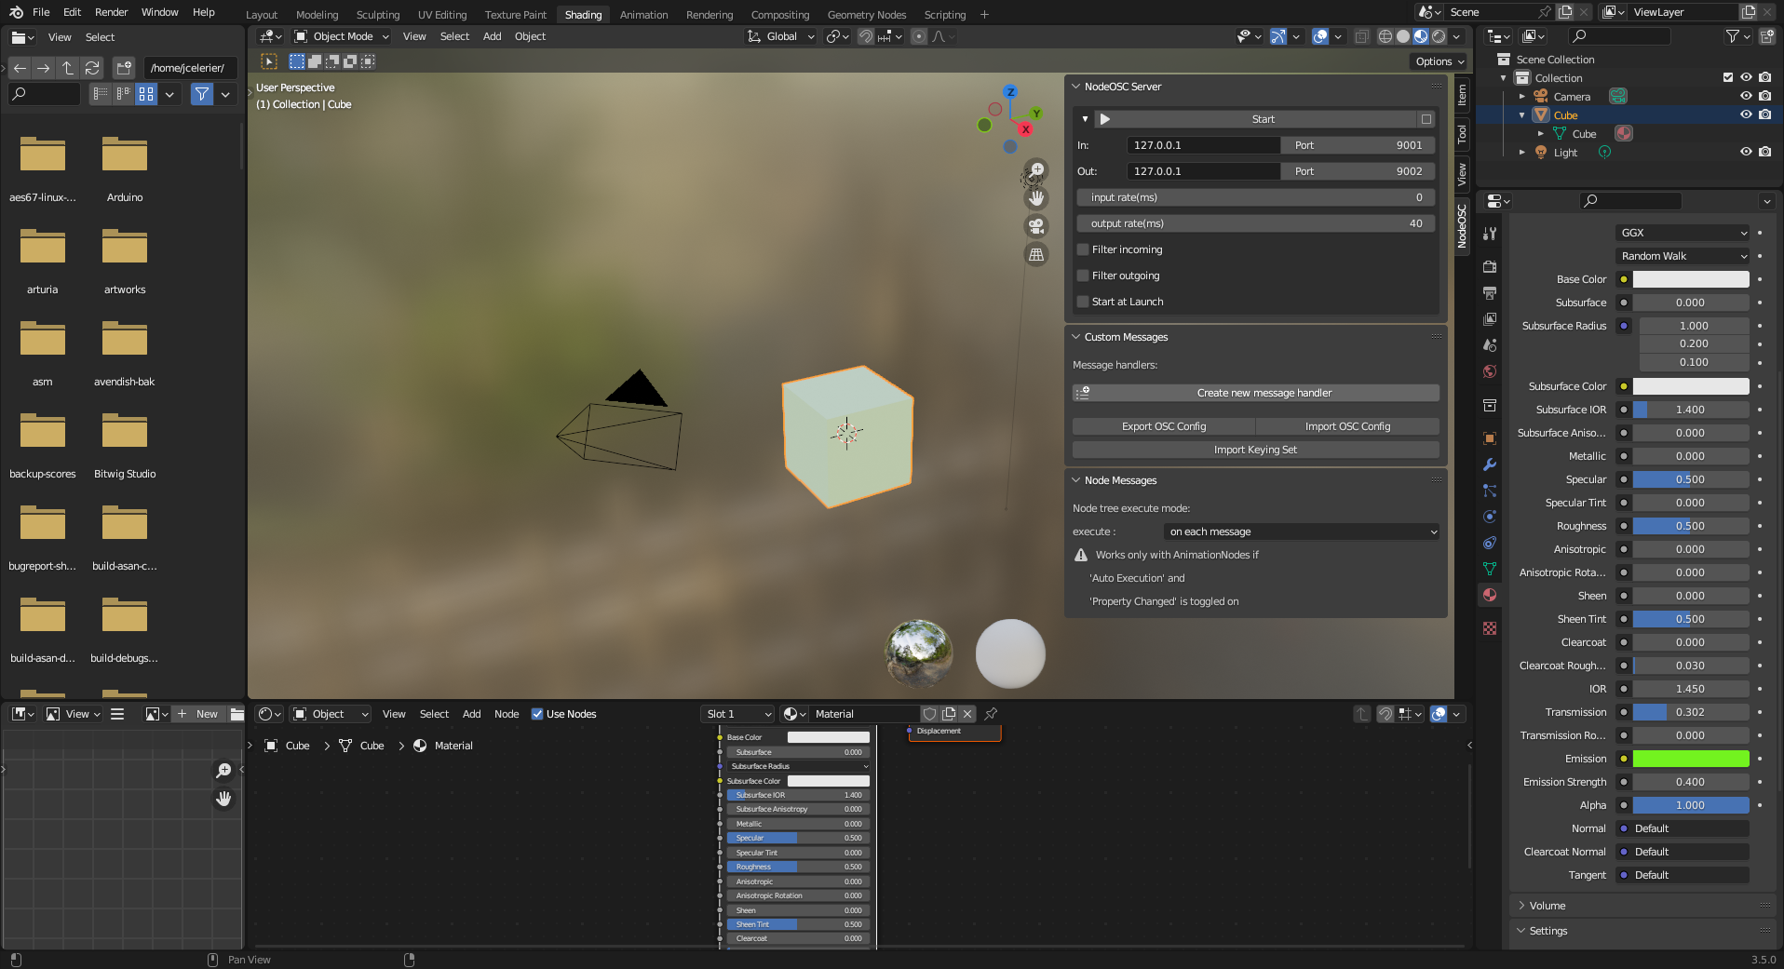This screenshot has width=1784, height=969.
Task: Open the Render menu
Action: point(112,12)
